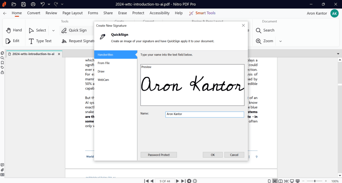Click the Password Protect button
This screenshot has width=342, height=183.
[159, 155]
